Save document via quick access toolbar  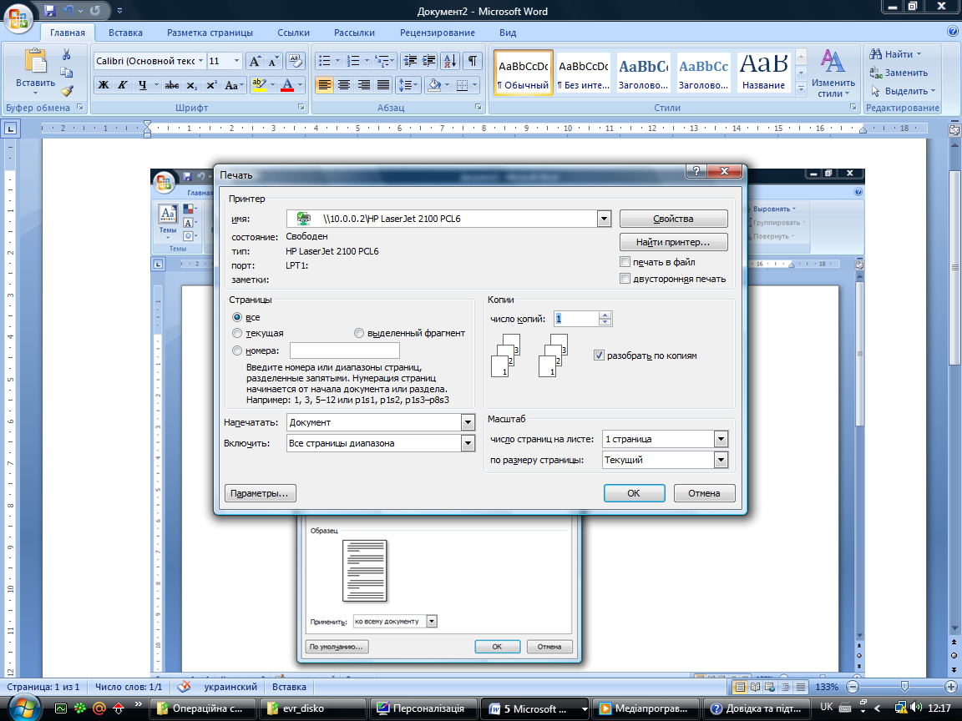(50, 10)
